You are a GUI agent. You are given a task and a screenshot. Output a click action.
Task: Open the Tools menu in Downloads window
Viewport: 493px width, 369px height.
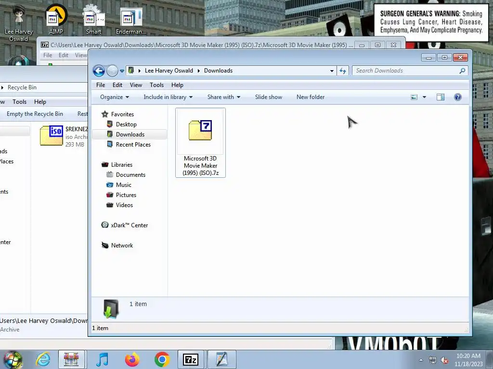click(x=156, y=85)
